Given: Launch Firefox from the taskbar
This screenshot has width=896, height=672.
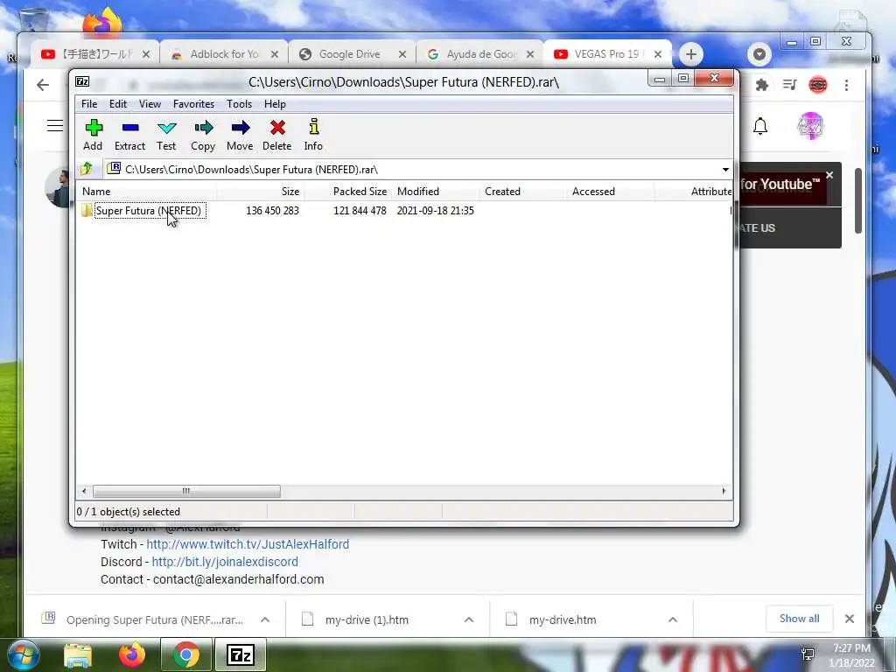Looking at the screenshot, I should [x=132, y=655].
